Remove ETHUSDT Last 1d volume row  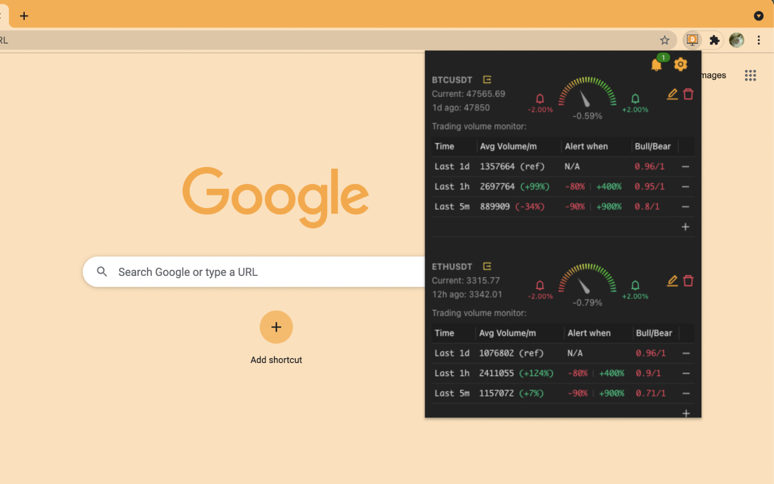(686, 353)
